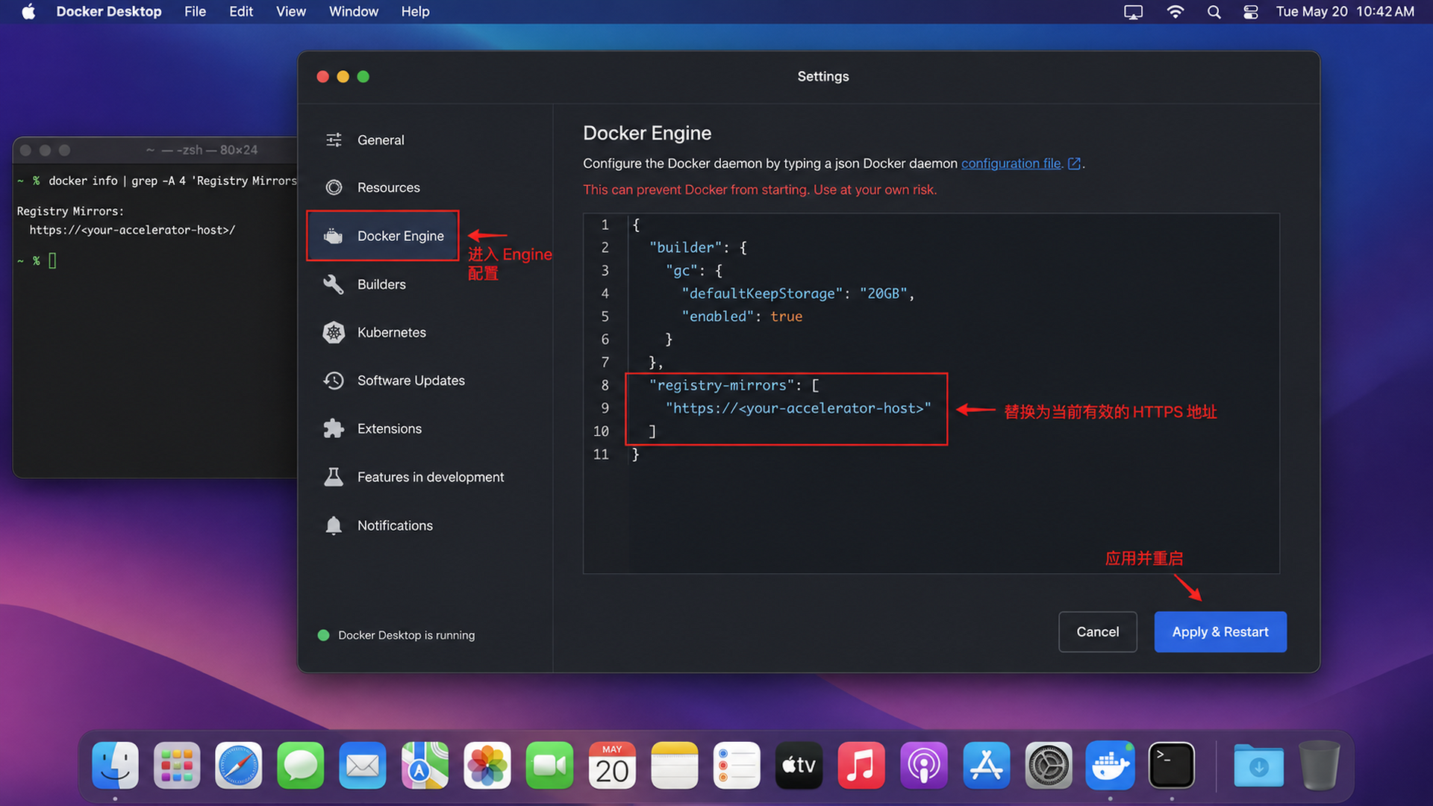1433x806 pixels.
Task: Click the Notifications bell icon
Action: pyautogui.click(x=334, y=525)
